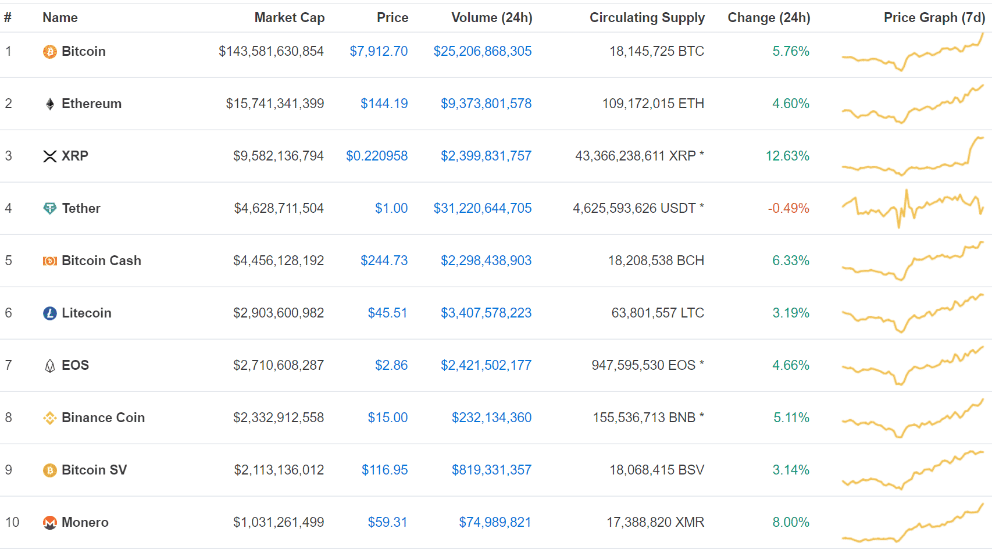Click Bitcoin Cash volume $2,298,438,903
The width and height of the screenshot is (992, 553).
pos(486,261)
